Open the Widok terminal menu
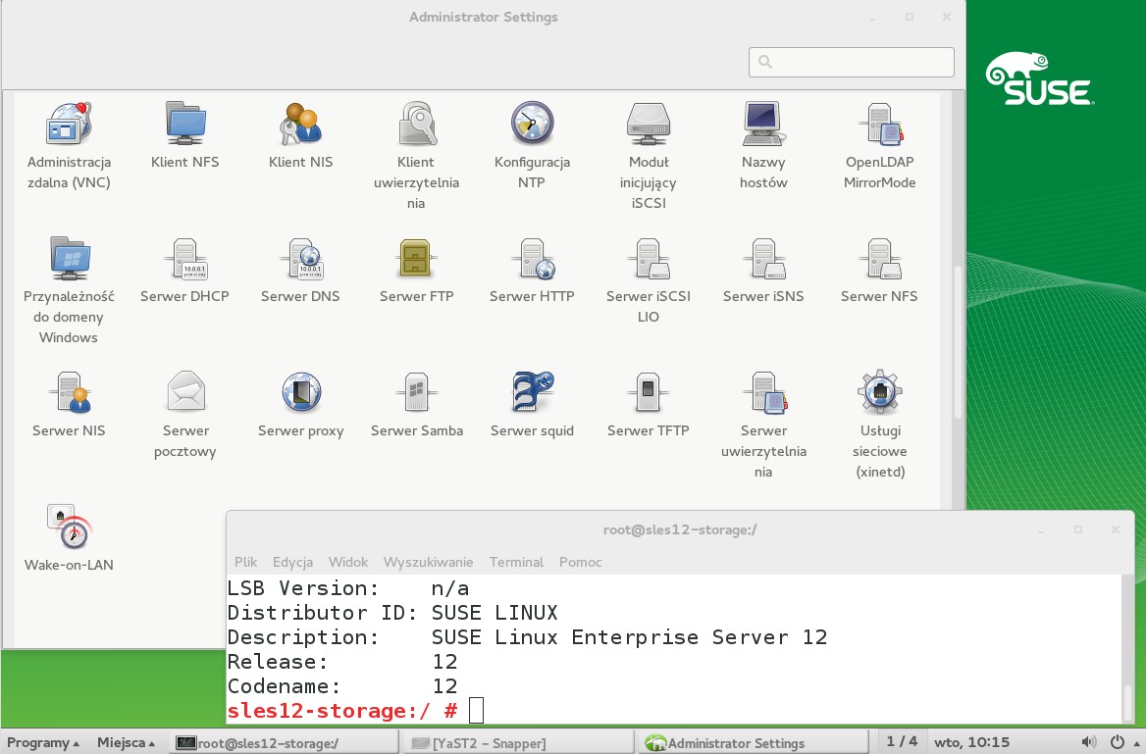1146x754 pixels. [348, 562]
